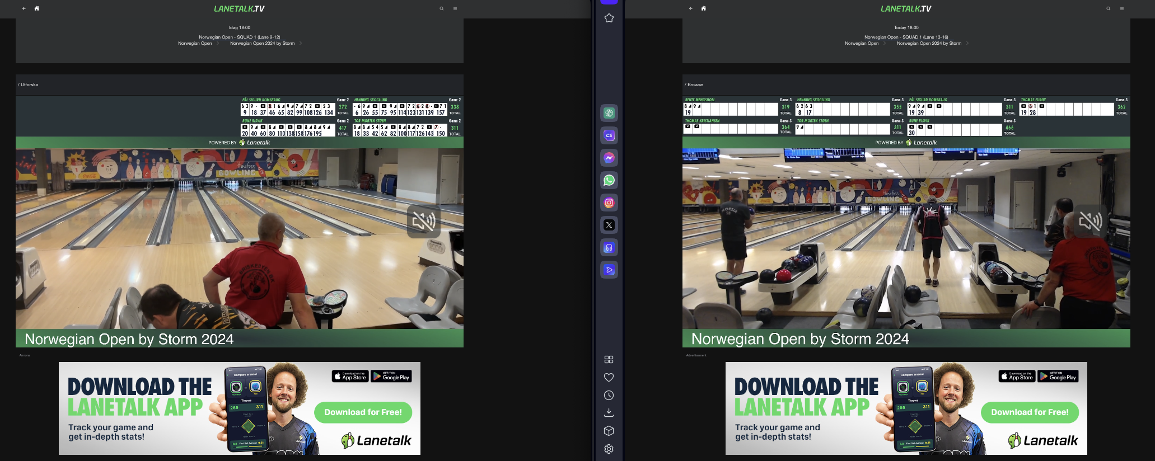Open Instagram in the sidebar

tap(609, 203)
